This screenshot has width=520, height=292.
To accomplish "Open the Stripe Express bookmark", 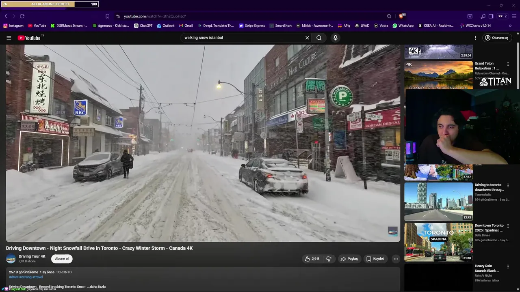I will [252, 26].
